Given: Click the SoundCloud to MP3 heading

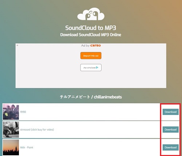Looking at the screenshot, I should (x=91, y=28).
